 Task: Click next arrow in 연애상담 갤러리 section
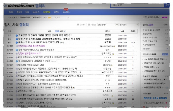167,76
